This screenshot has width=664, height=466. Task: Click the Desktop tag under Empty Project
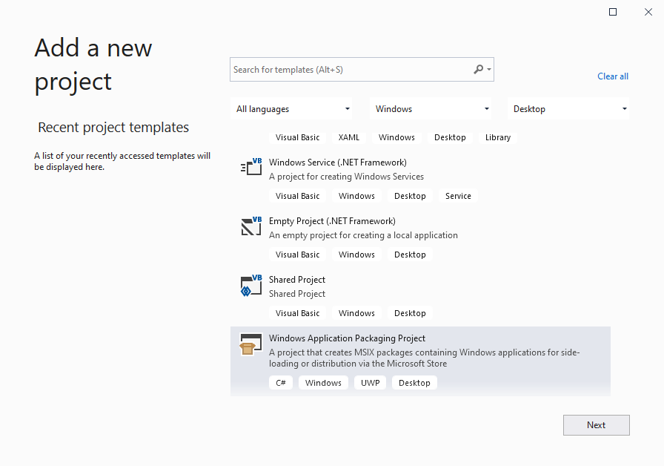(x=410, y=255)
